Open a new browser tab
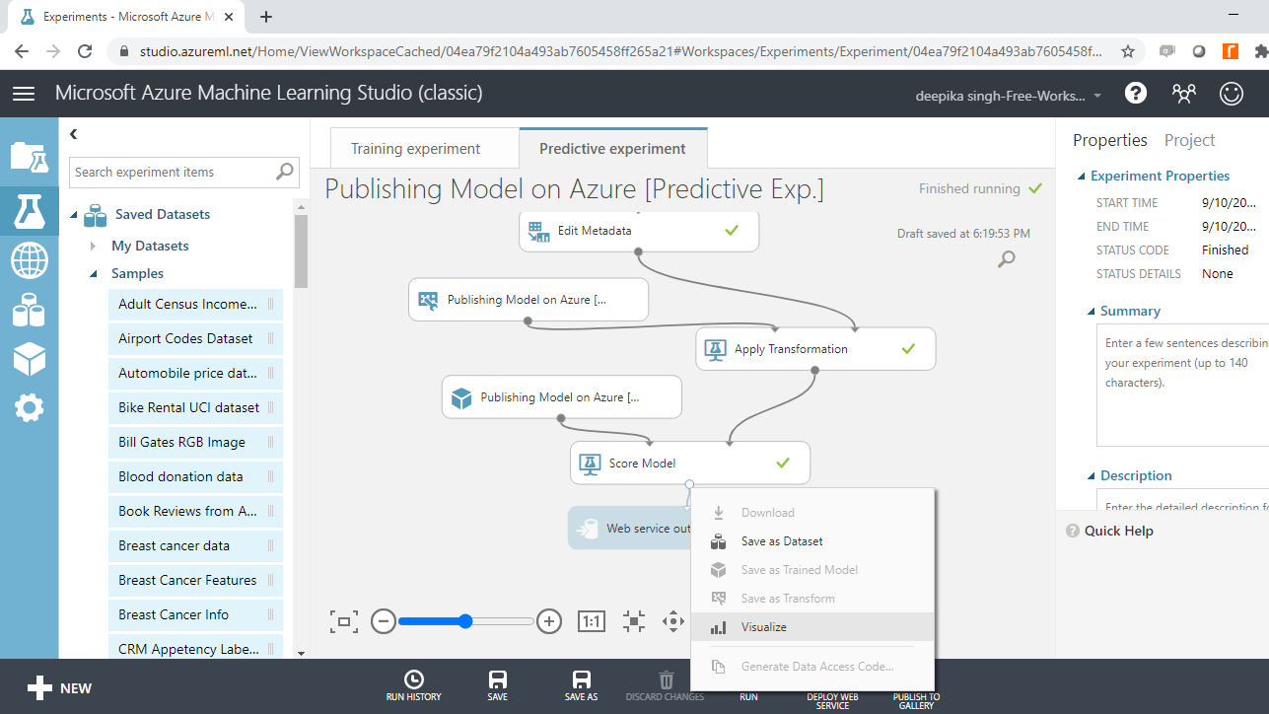 click(266, 17)
